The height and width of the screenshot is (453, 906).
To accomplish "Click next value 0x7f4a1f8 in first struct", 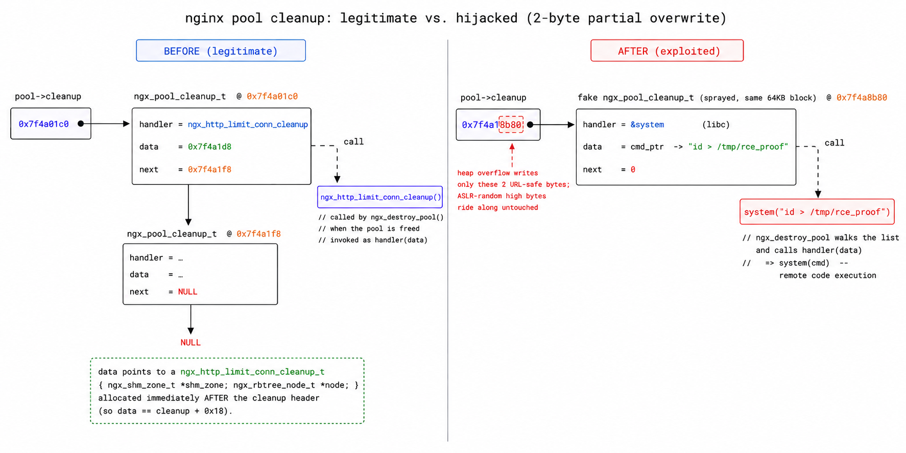I will coord(209,170).
